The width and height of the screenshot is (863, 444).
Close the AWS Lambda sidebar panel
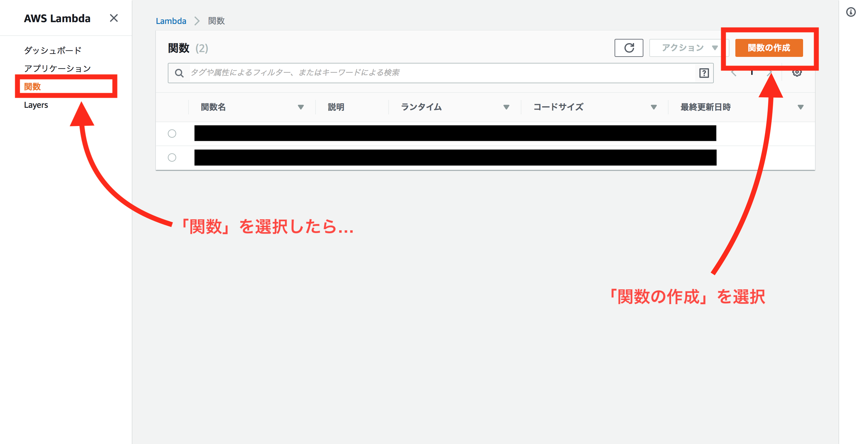point(114,18)
